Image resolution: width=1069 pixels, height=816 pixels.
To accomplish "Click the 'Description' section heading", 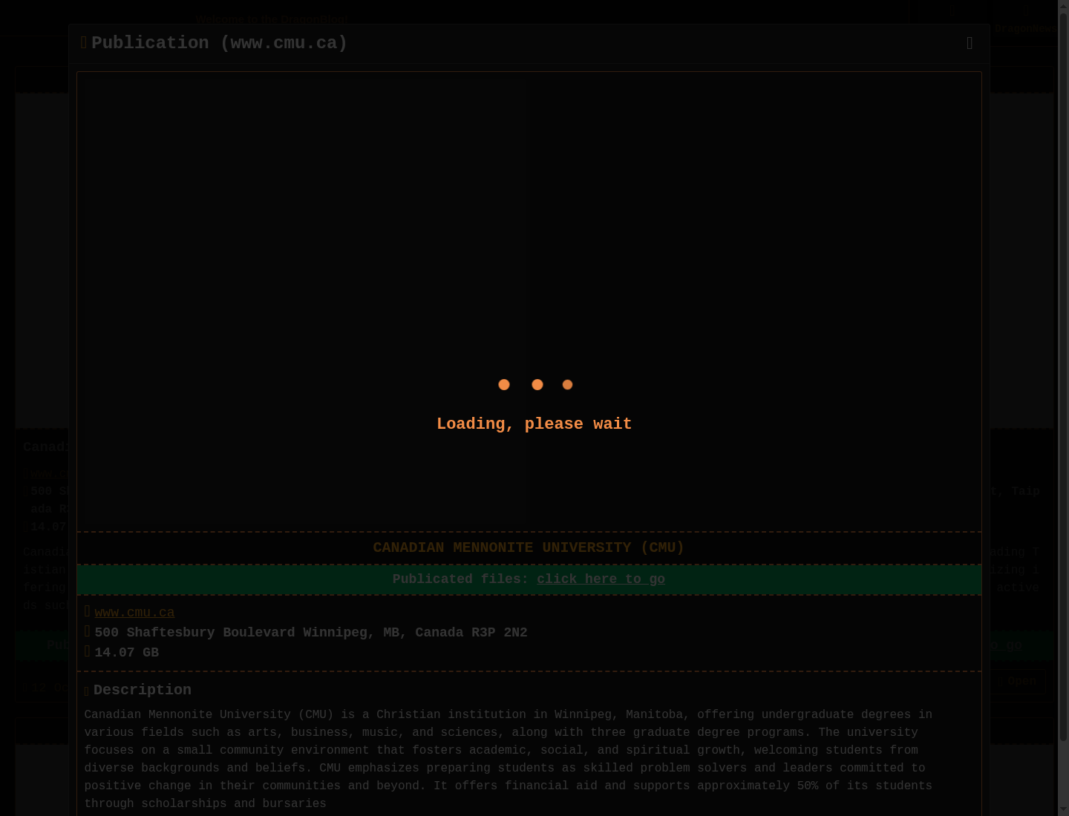I will 143,690.
